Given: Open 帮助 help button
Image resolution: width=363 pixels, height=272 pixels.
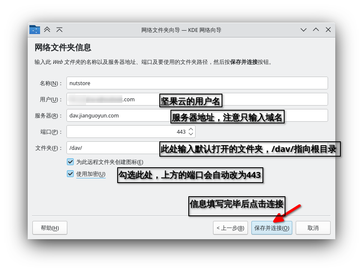Looking at the screenshot, I should coord(49,228).
